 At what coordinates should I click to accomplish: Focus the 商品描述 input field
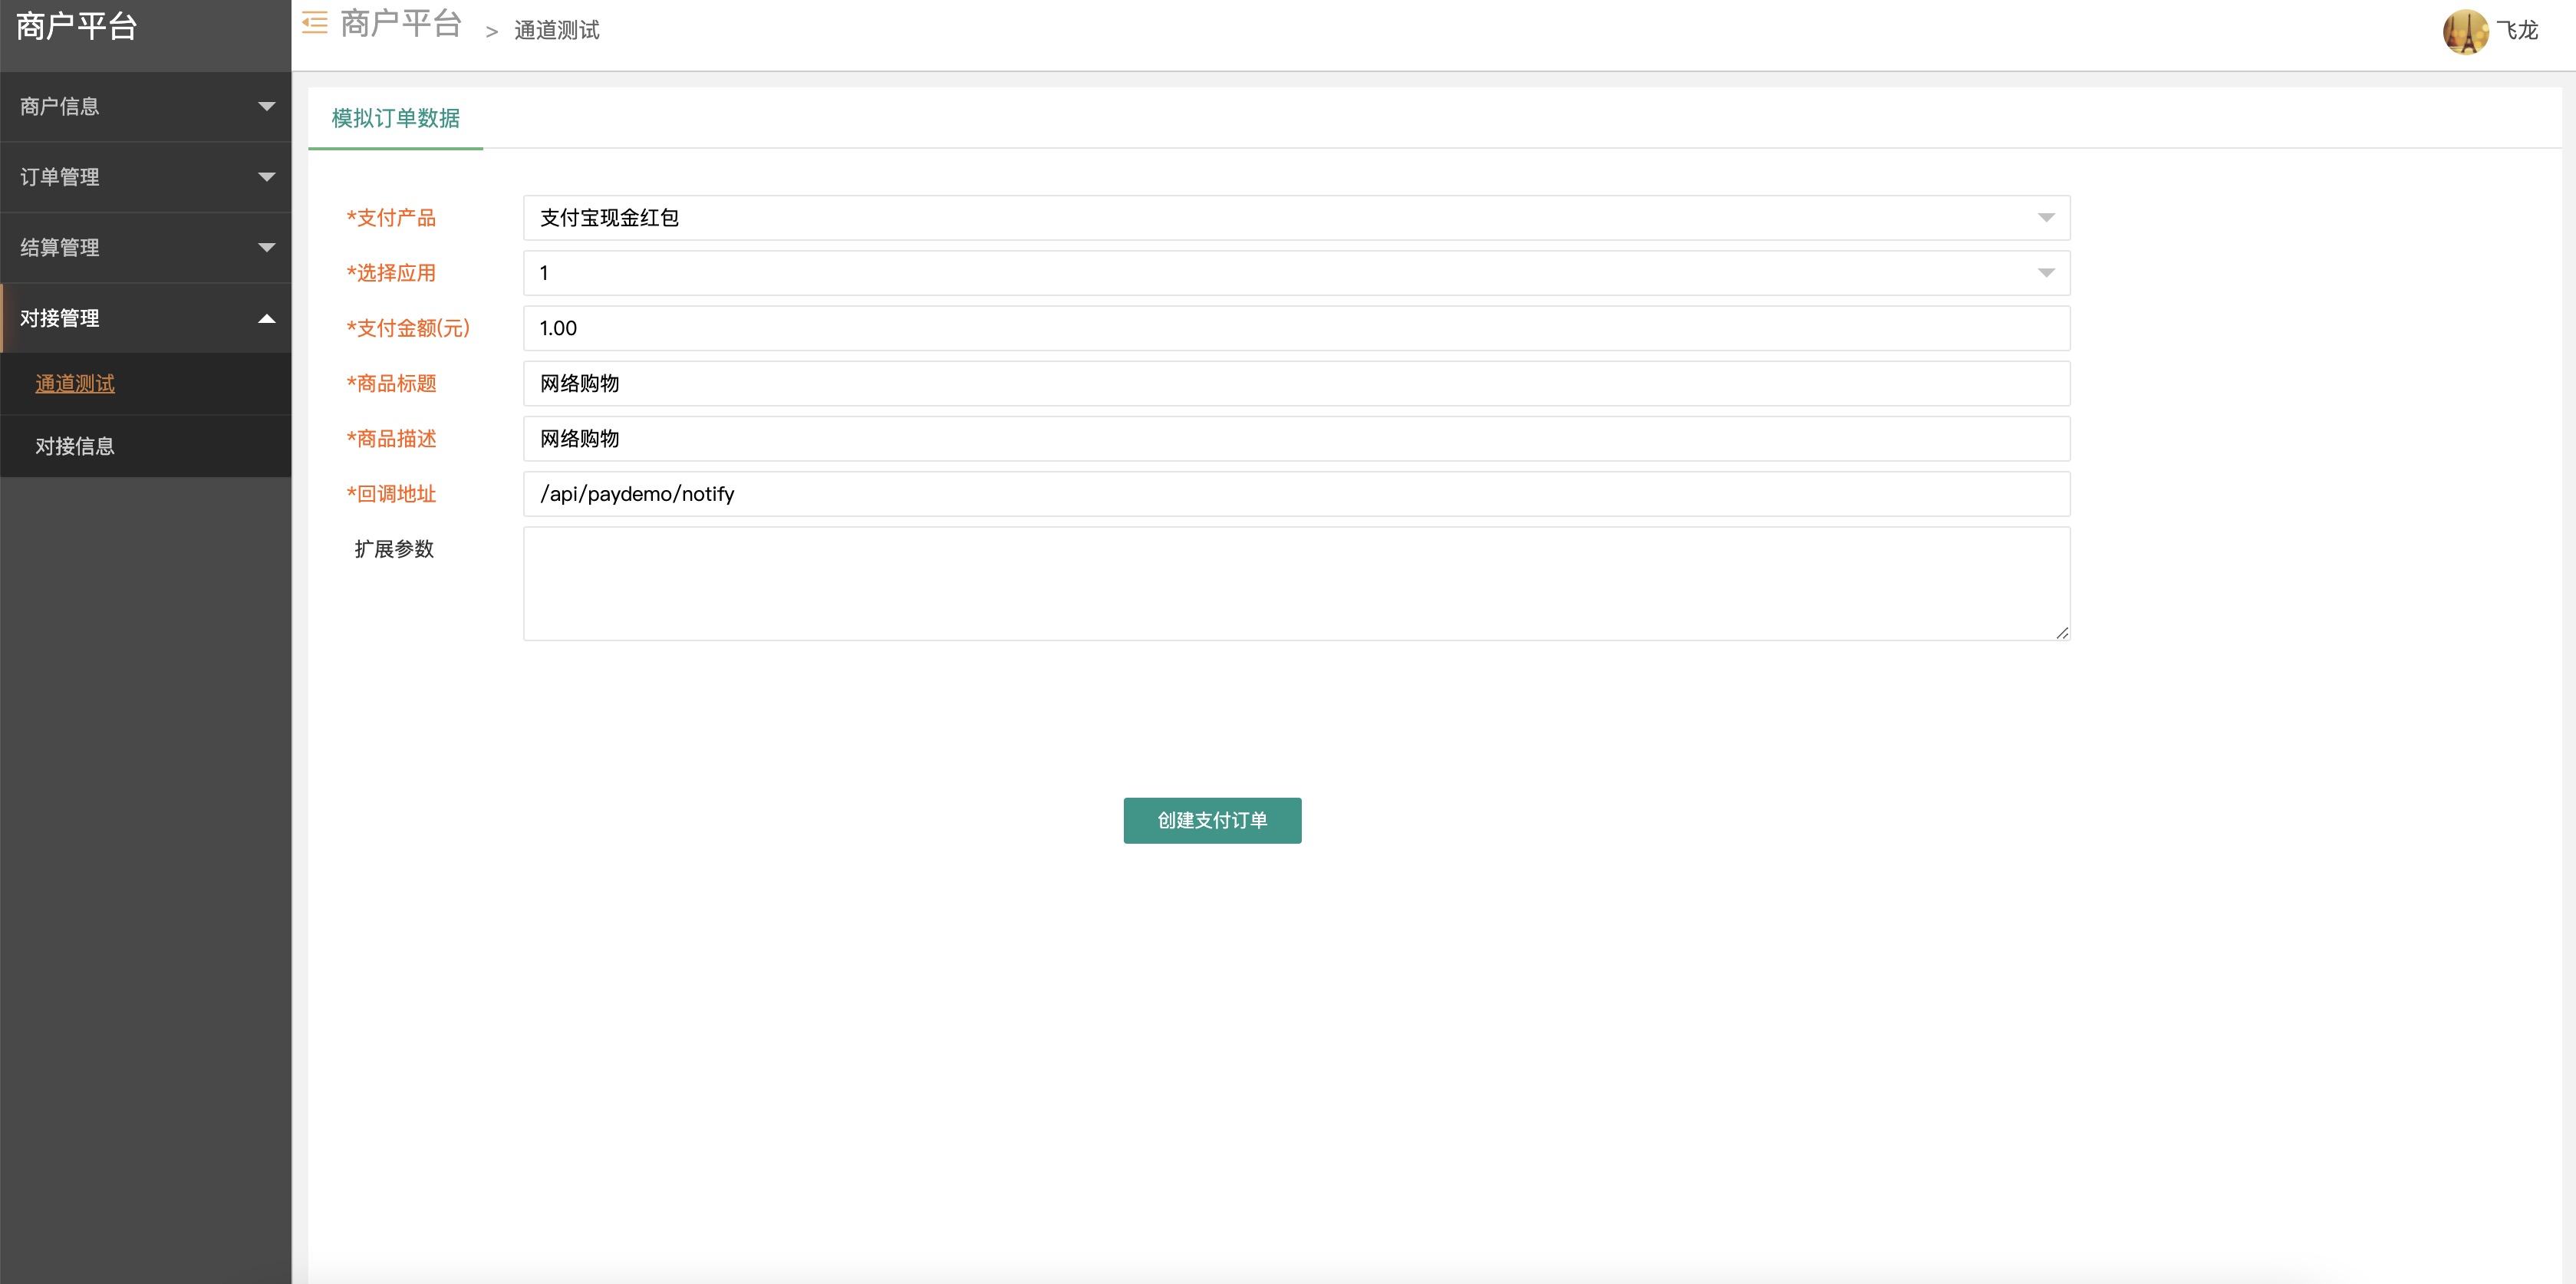(1296, 439)
